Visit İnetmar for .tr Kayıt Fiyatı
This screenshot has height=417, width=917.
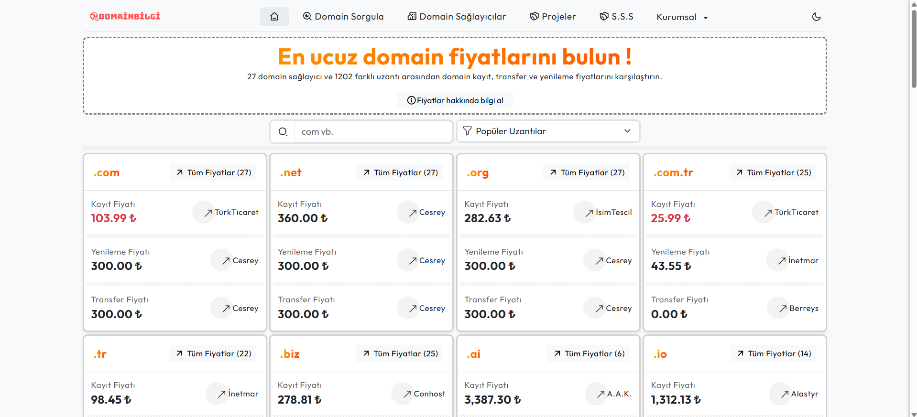pyautogui.click(x=232, y=394)
